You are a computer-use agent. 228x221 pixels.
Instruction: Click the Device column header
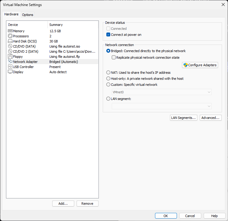point(27,25)
